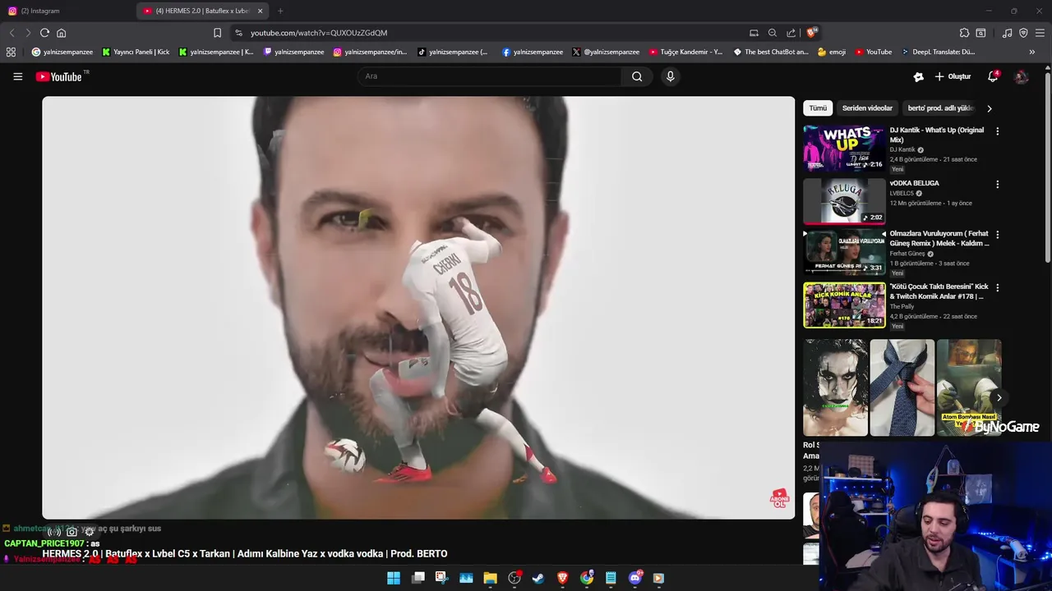The height and width of the screenshot is (591, 1052).
Task: Open Notepad from the taskbar
Action: [611, 578]
